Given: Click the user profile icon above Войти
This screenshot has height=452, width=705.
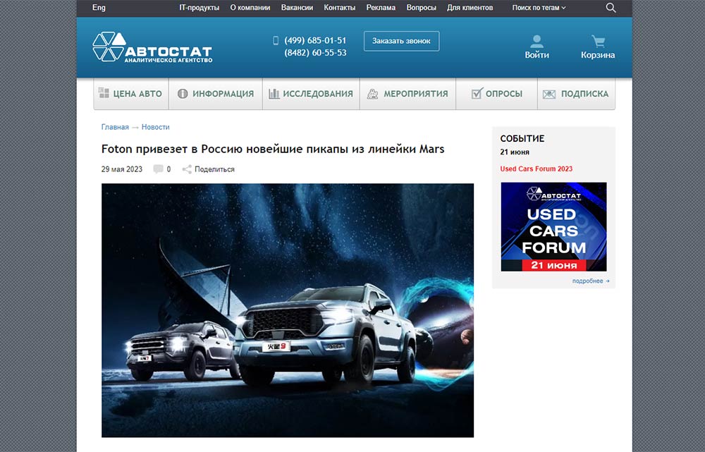Looking at the screenshot, I should pyautogui.click(x=537, y=42).
